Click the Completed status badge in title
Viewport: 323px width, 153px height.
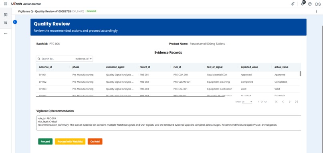tap(91, 11)
